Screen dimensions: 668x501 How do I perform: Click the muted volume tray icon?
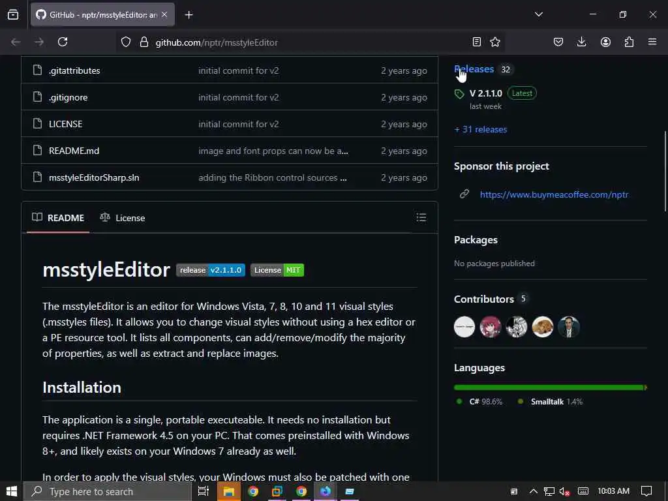point(565,492)
